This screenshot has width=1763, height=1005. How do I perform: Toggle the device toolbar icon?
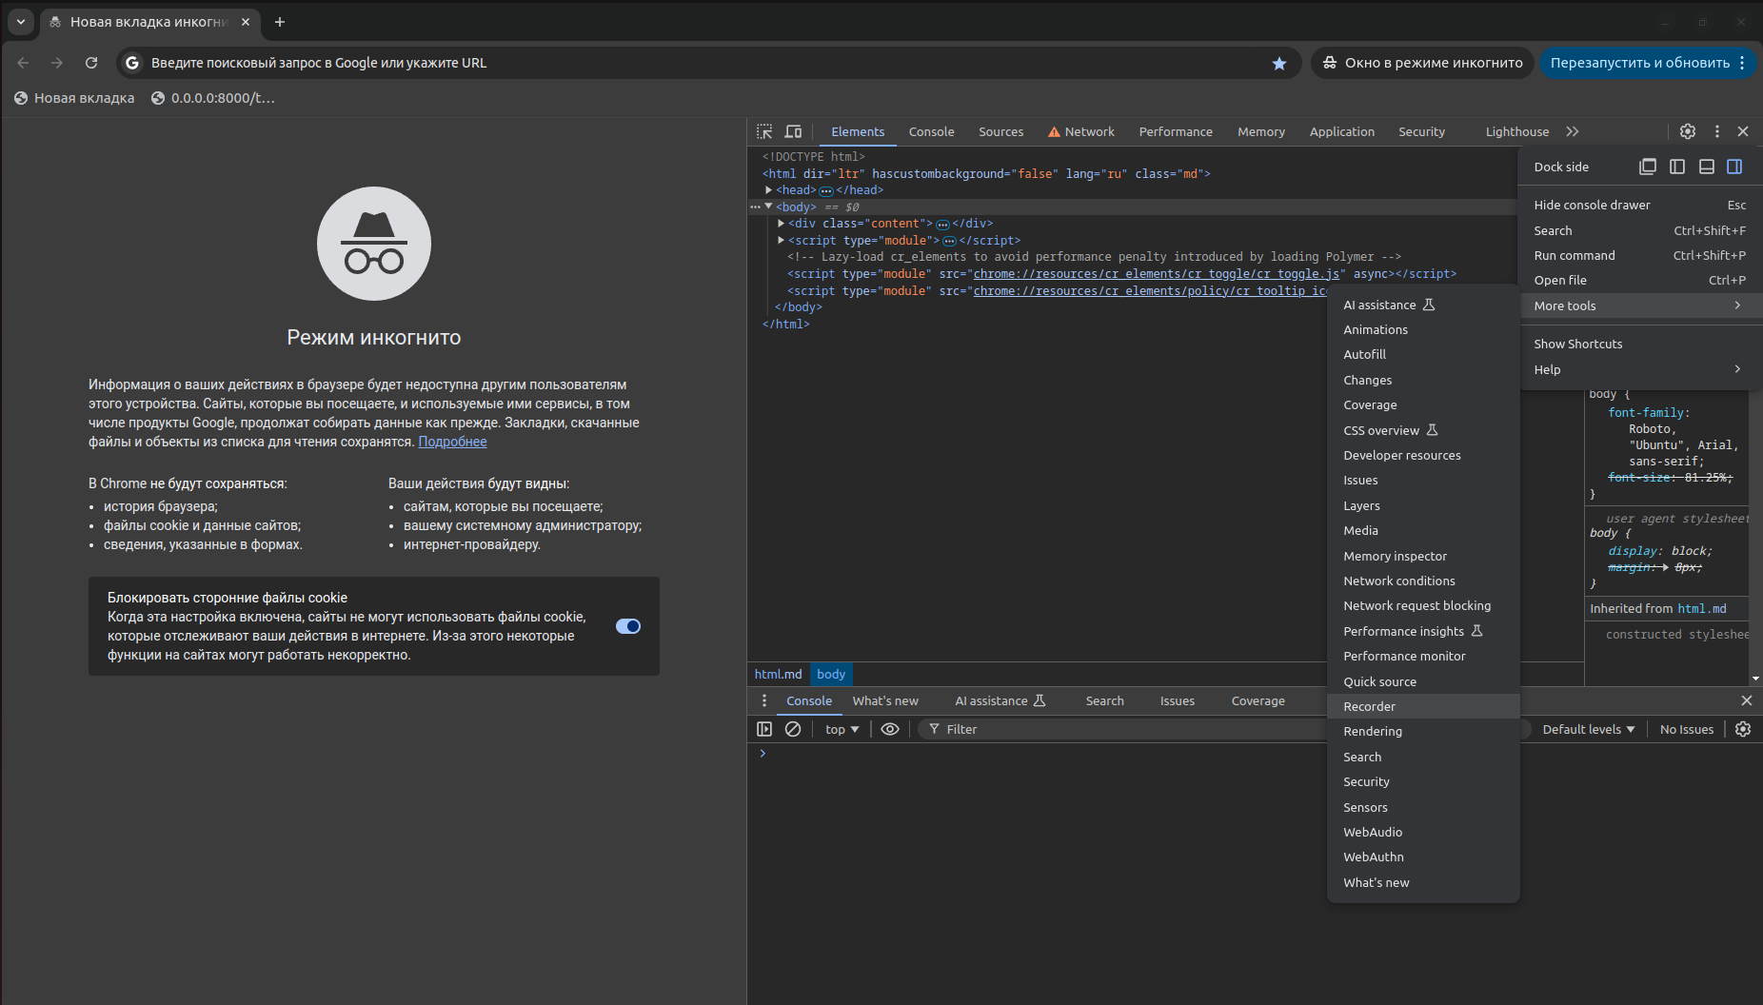tap(793, 131)
